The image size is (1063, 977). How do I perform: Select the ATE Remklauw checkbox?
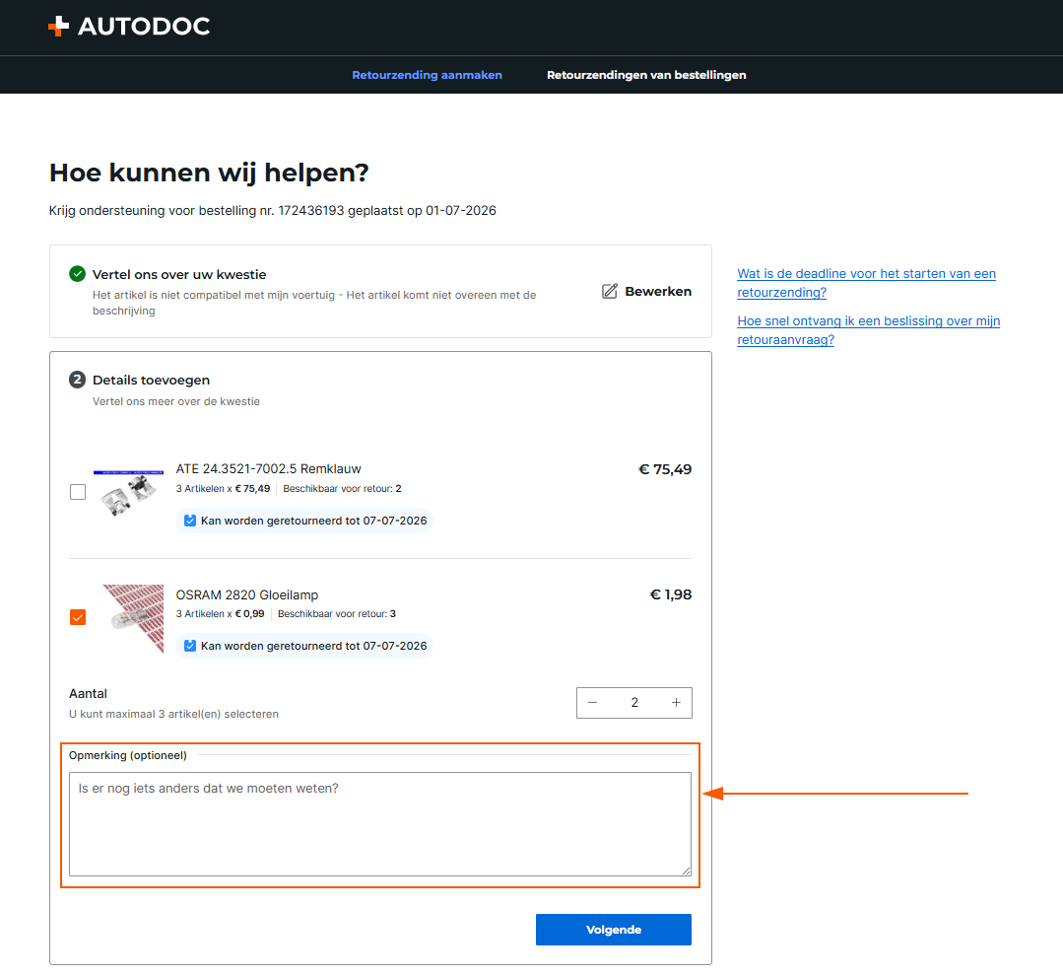pyautogui.click(x=78, y=492)
